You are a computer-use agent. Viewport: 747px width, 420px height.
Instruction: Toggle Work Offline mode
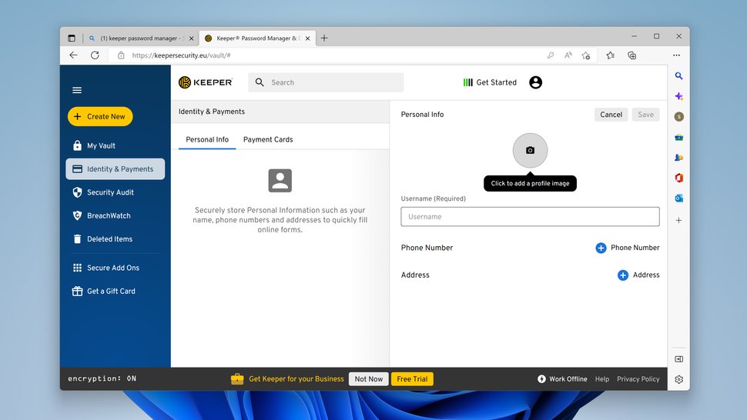pos(562,379)
